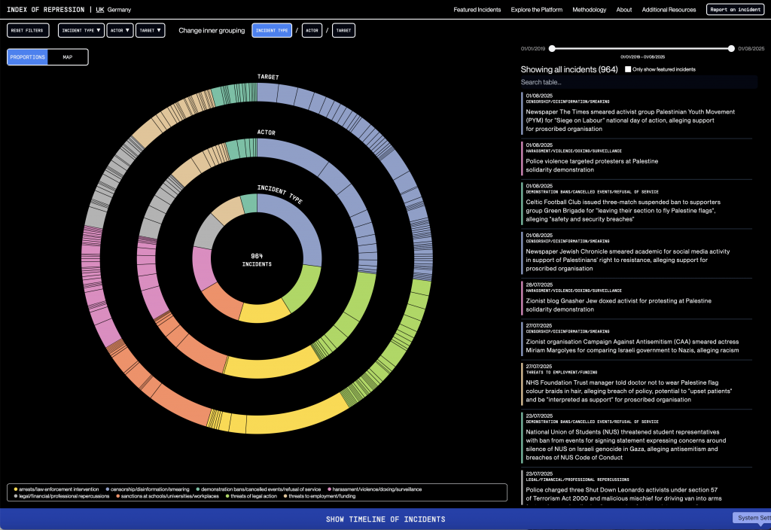The width and height of the screenshot is (771, 530).
Task: Open the Incident Type filter dropdown
Action: (x=81, y=30)
